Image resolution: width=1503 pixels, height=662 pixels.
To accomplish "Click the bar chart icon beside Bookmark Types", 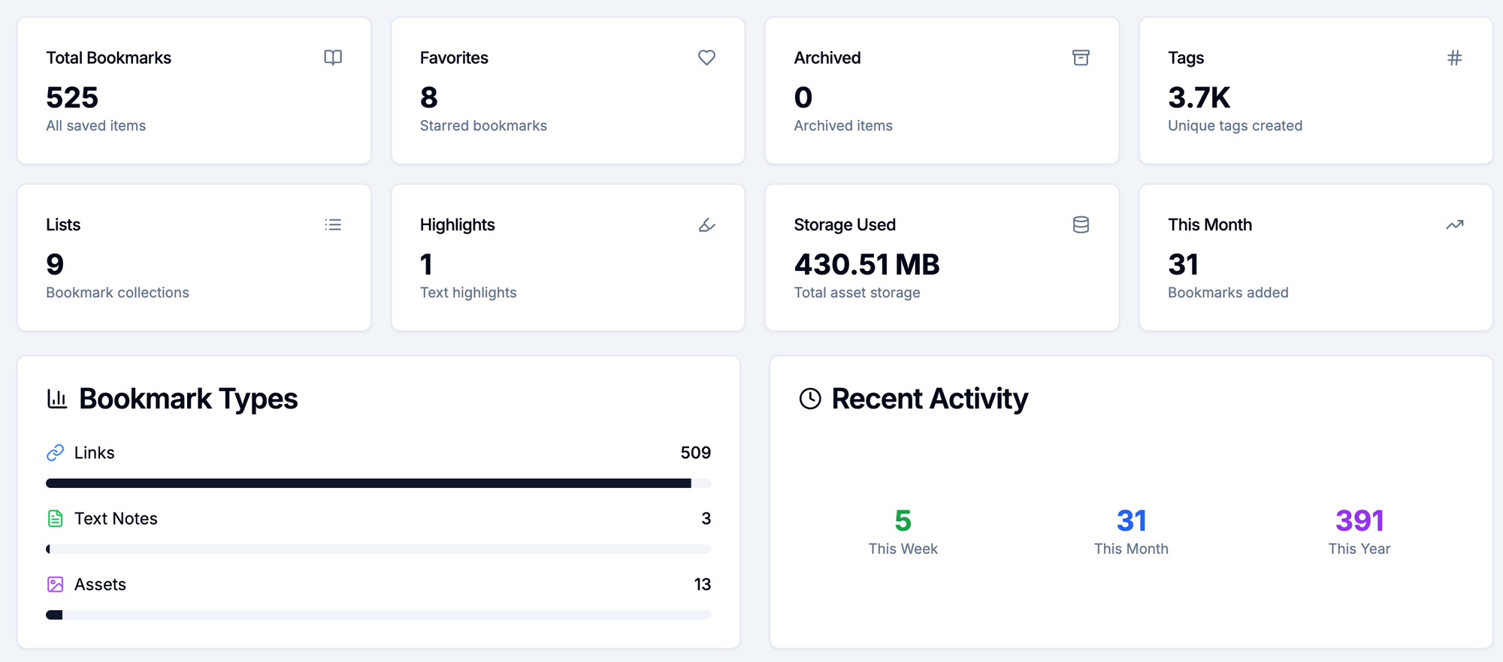I will (x=57, y=399).
